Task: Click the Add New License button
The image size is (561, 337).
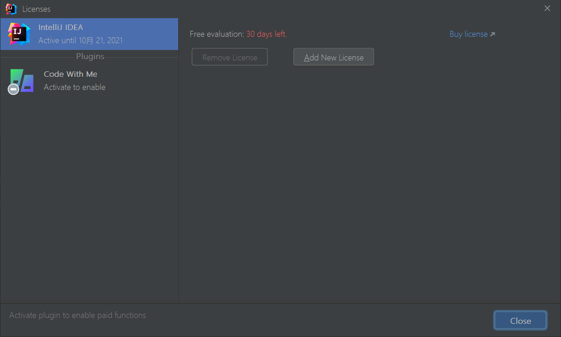Action: (x=334, y=57)
